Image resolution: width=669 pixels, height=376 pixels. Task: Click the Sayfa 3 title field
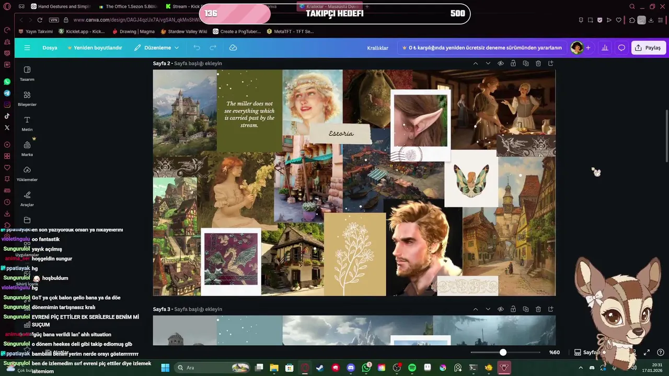tap(198, 309)
